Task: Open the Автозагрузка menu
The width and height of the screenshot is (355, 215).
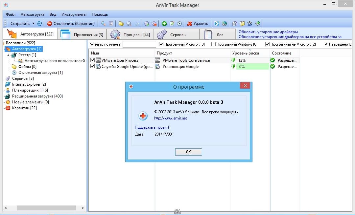Action: [32, 14]
